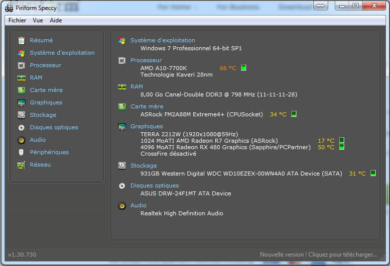Click the Périphériques mouse icon in sidebar
This screenshot has height=266, width=390.
click(21, 152)
